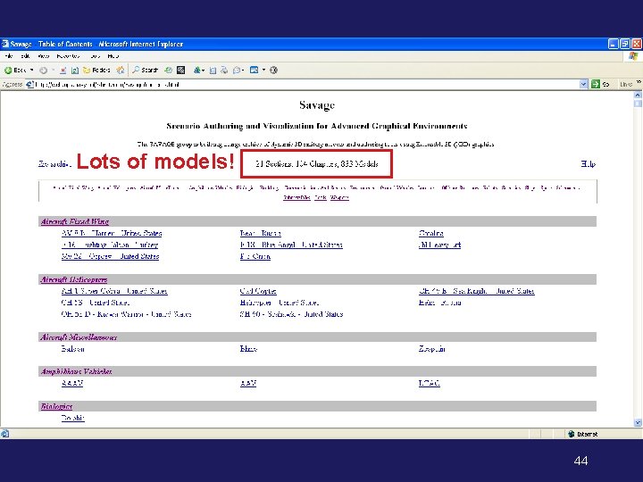Click the Home house icon
Image resolution: width=643 pixels, height=482 pixels.
coord(121,71)
